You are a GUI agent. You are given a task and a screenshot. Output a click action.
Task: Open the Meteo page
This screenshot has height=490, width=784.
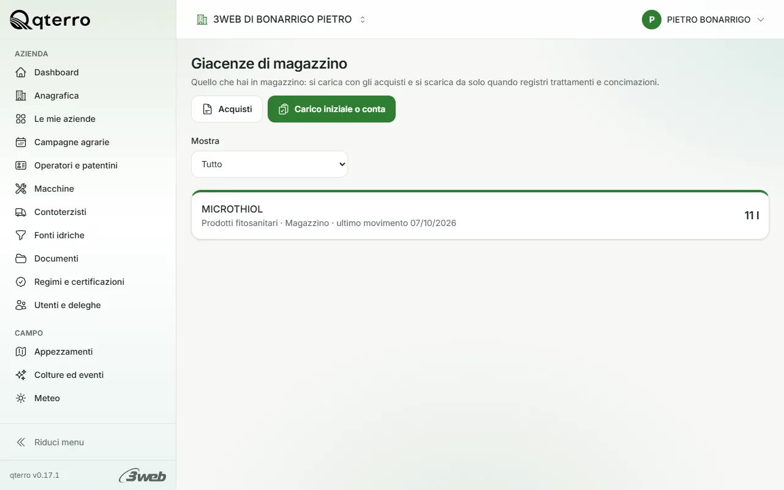pyautogui.click(x=88, y=398)
